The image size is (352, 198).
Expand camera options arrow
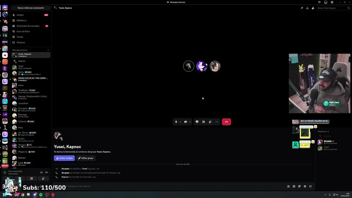(190, 122)
